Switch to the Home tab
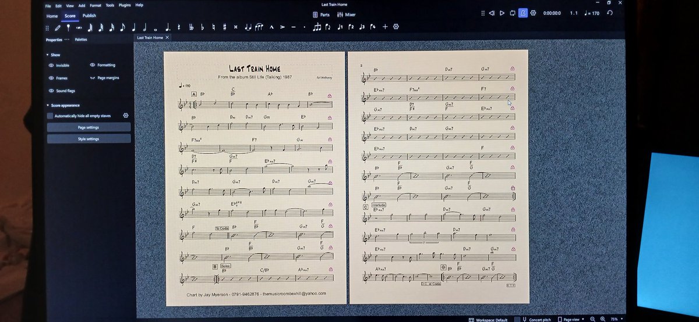The image size is (699, 322). (52, 16)
